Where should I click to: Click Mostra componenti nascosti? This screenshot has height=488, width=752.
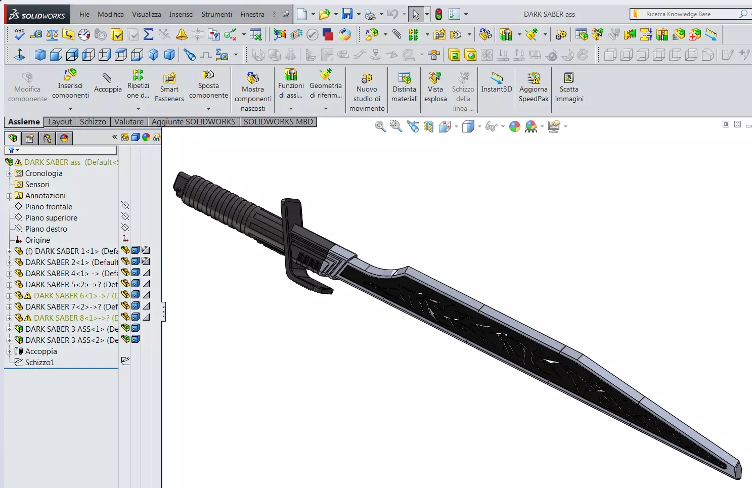(253, 91)
